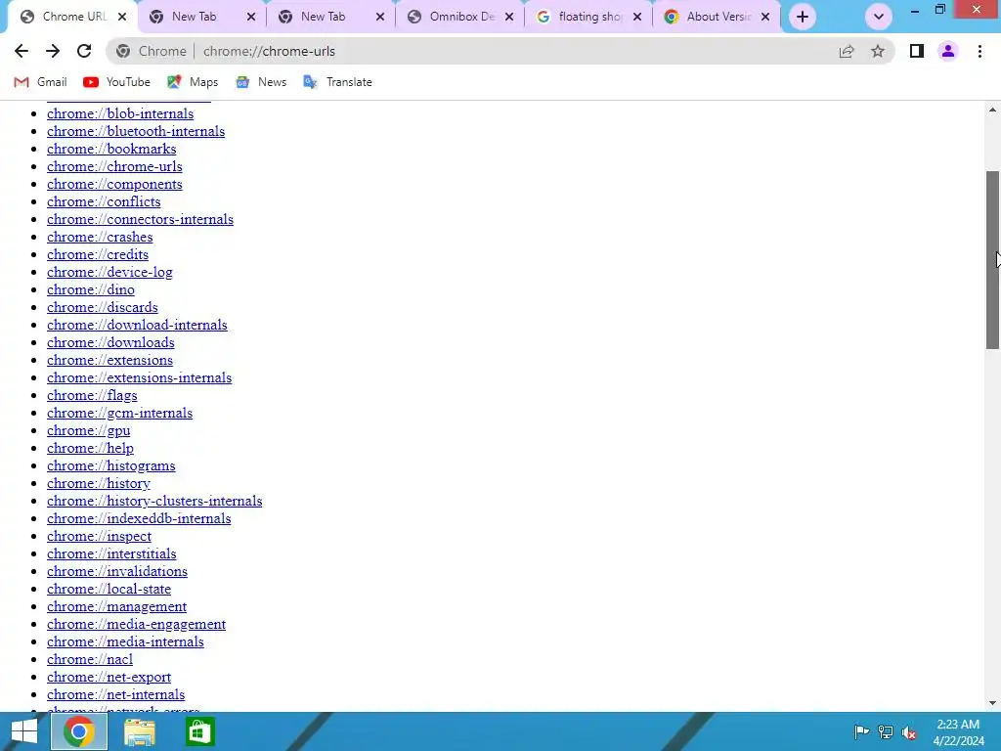Close the first New Tab tab
The height and width of the screenshot is (751, 1001).
pos(251,17)
